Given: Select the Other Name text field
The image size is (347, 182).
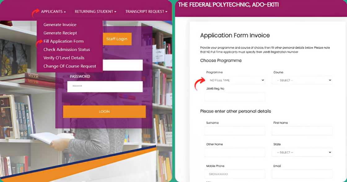Looking at the screenshot, I should click(x=235, y=152).
